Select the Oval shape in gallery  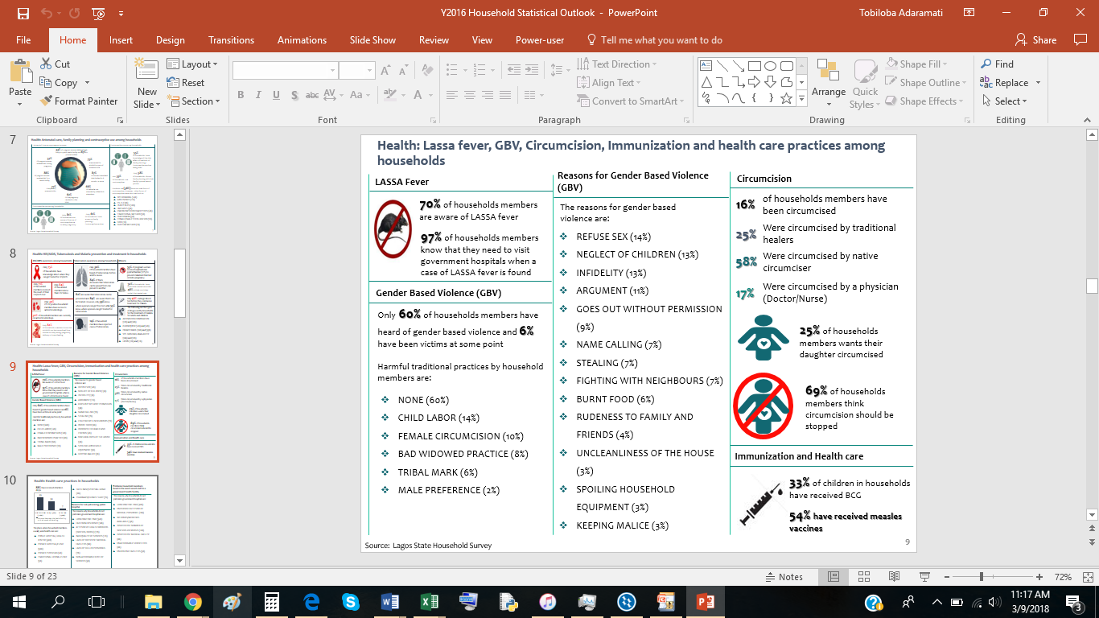pyautogui.click(x=771, y=66)
